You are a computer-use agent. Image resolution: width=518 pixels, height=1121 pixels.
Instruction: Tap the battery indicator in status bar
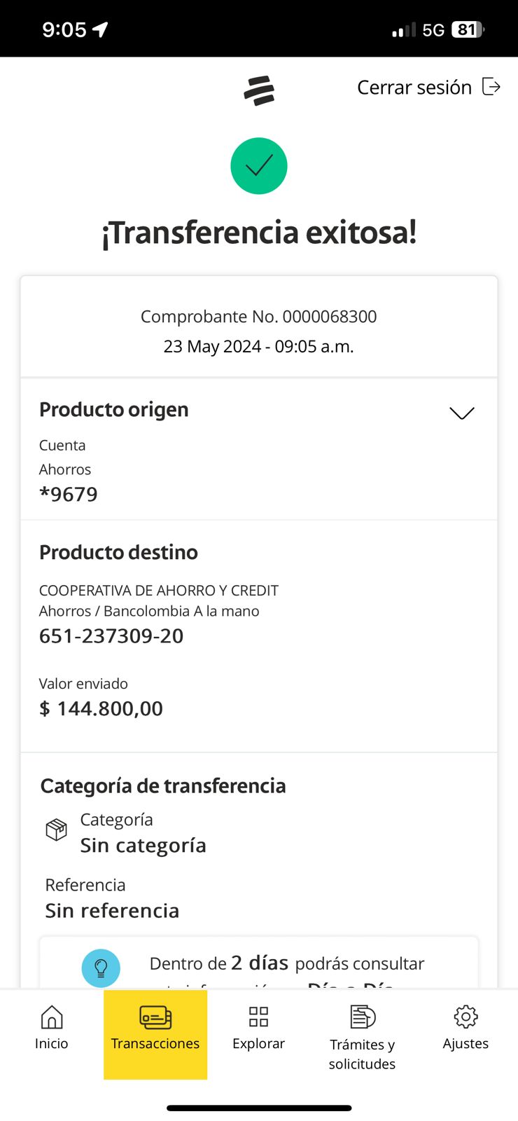468,29
